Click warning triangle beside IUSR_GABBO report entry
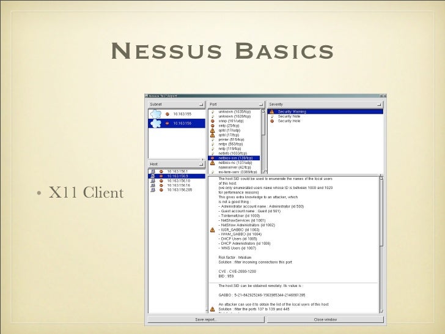Viewport: 445px width, 334px height. tap(213, 230)
